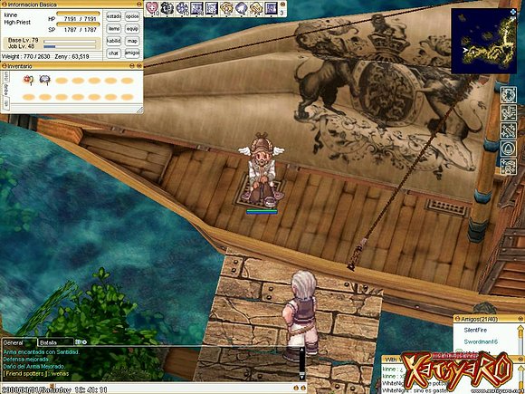525x394 pixels.
Task: Close the Amigos friends window
Action: point(520,319)
